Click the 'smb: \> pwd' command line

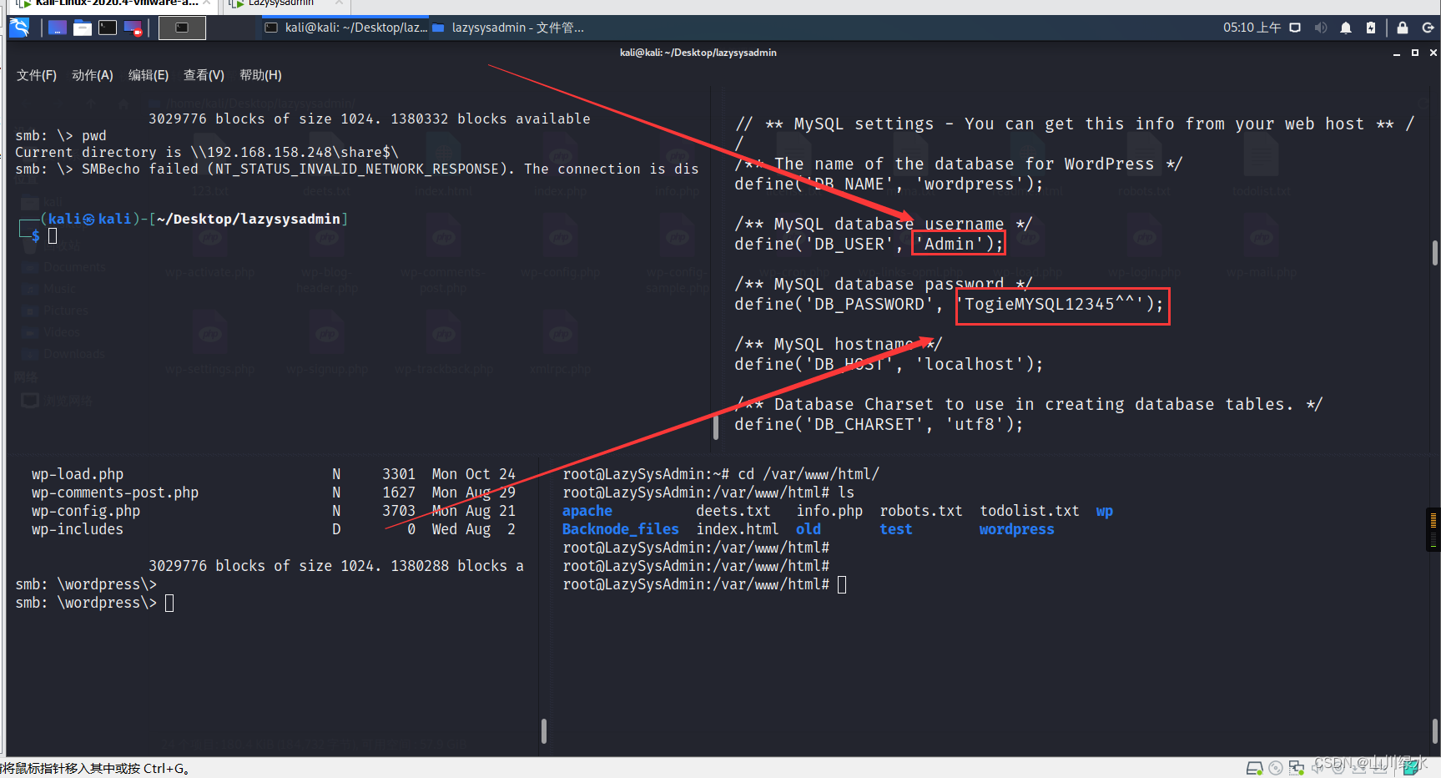61,135
